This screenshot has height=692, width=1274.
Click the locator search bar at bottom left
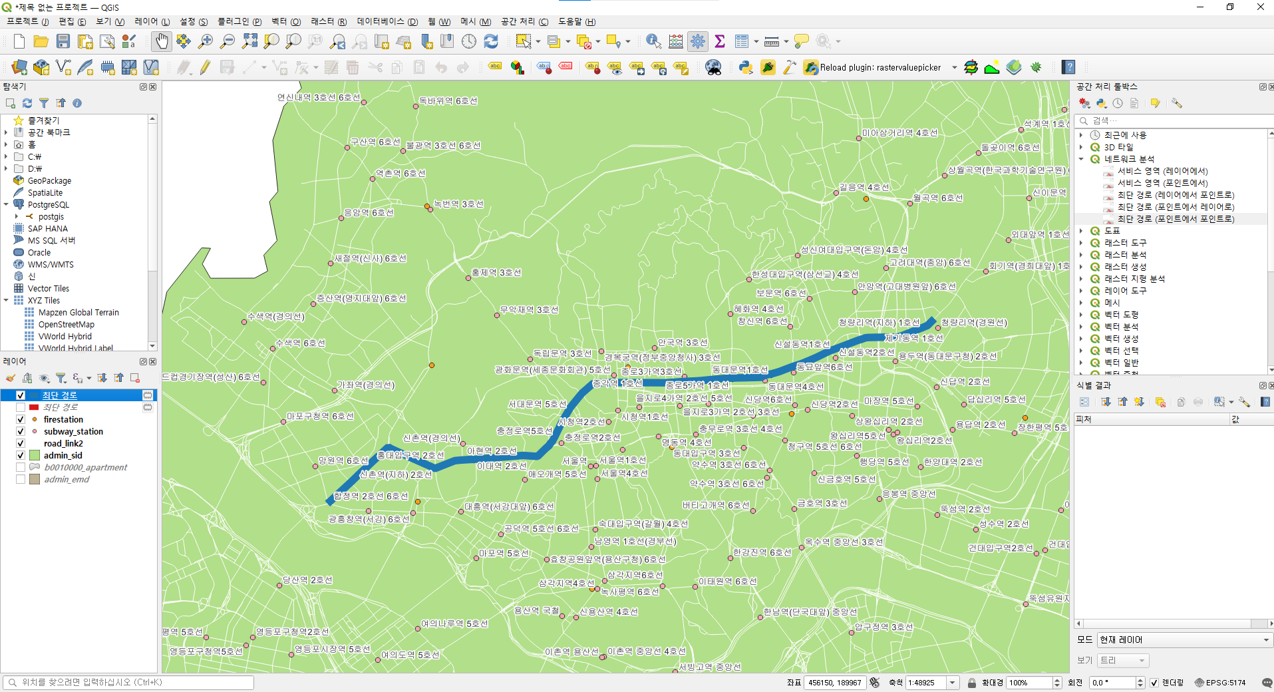click(x=126, y=682)
